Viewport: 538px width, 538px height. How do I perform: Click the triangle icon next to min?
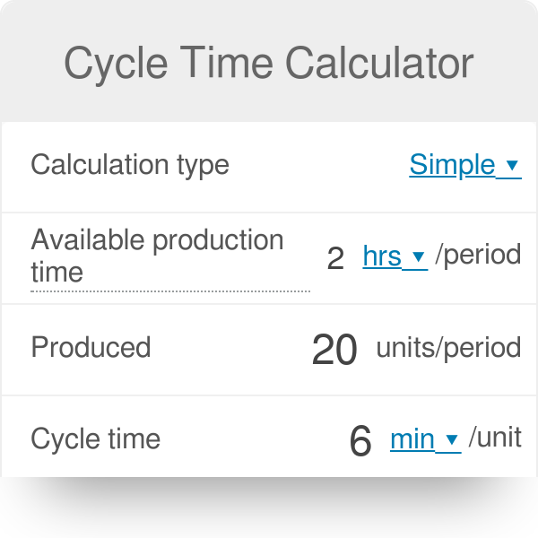452,439
